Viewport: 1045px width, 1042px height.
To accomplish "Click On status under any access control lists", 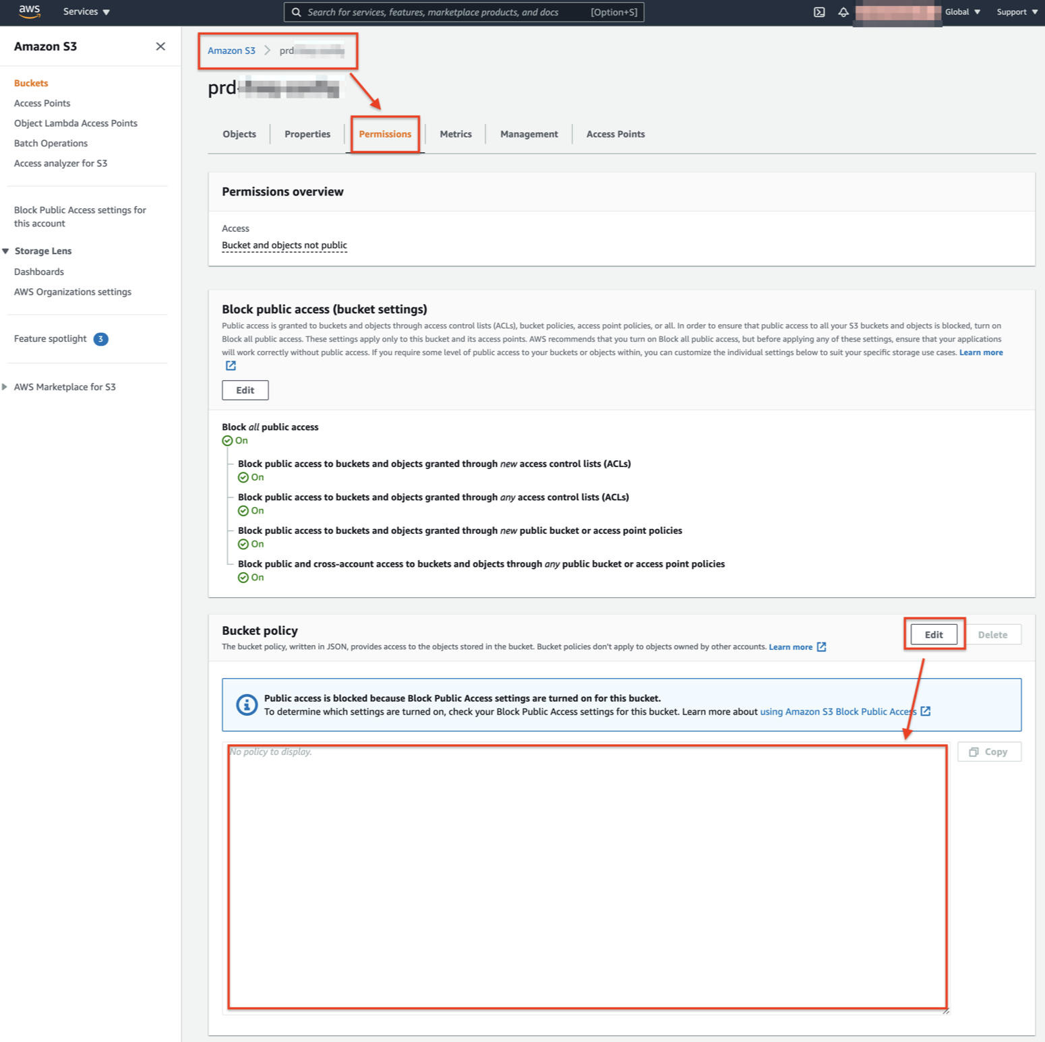I will [x=251, y=511].
